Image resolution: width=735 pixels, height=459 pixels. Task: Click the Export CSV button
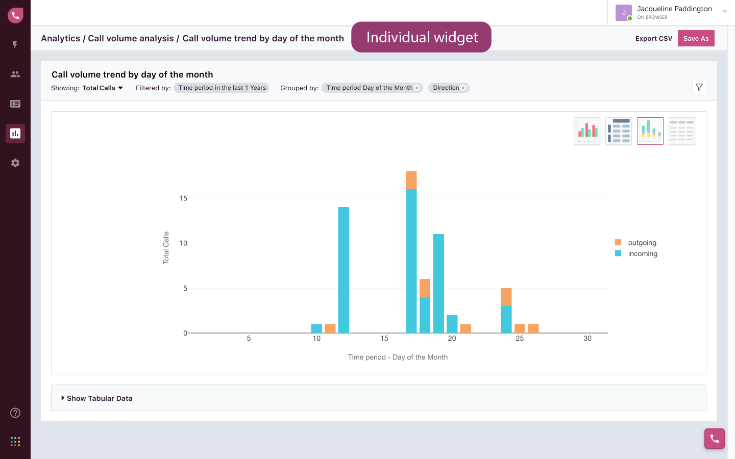tap(654, 38)
